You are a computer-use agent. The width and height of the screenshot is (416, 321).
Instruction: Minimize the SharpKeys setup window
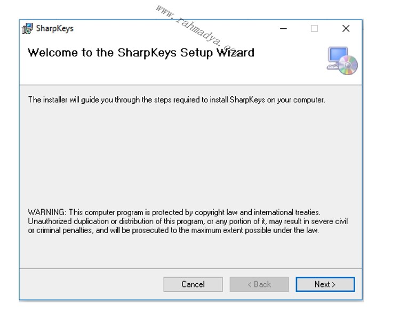(x=283, y=29)
